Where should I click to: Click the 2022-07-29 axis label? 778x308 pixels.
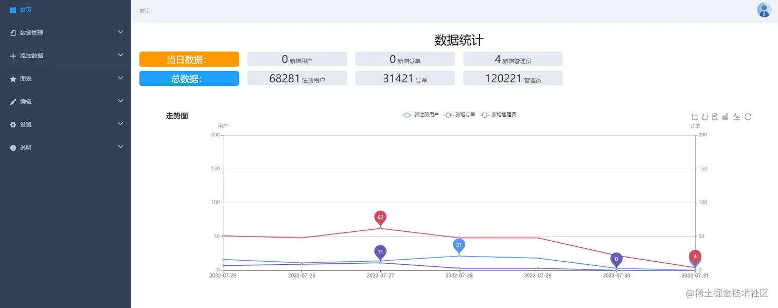click(x=538, y=276)
